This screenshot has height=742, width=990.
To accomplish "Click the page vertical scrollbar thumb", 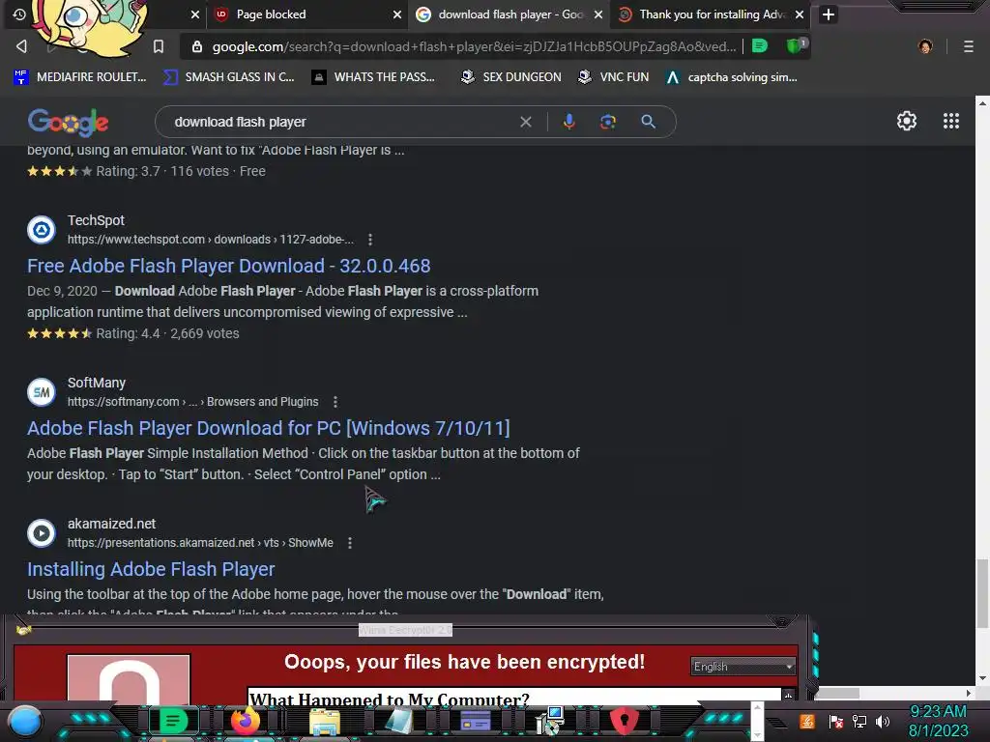I will click(982, 593).
